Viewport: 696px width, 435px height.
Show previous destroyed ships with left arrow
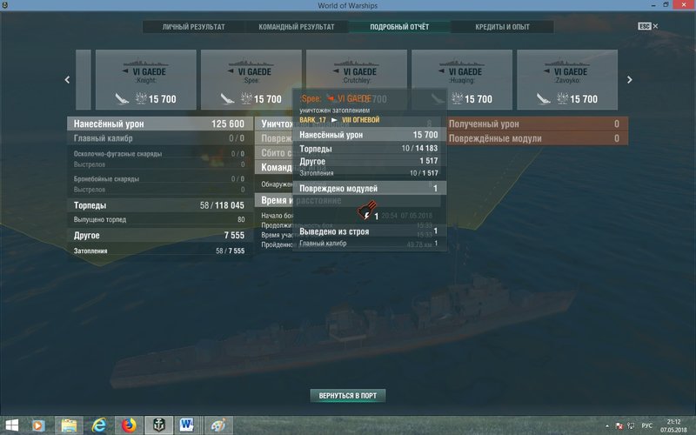68,80
